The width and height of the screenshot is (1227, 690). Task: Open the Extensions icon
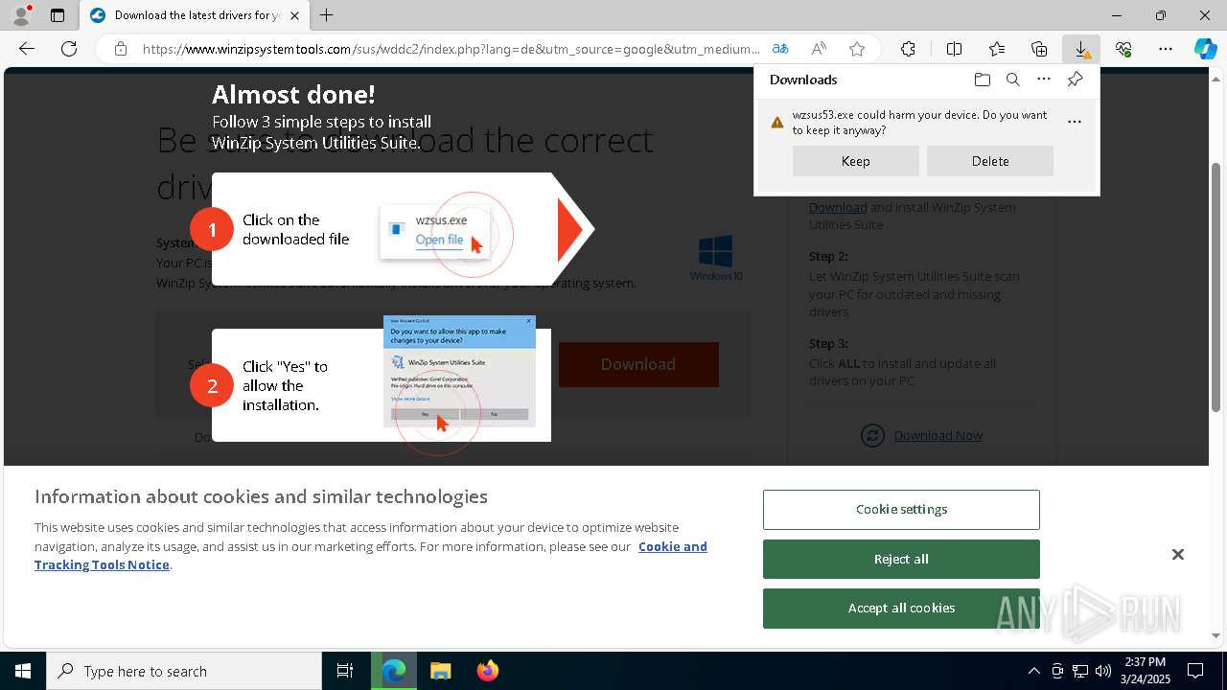[x=908, y=49]
